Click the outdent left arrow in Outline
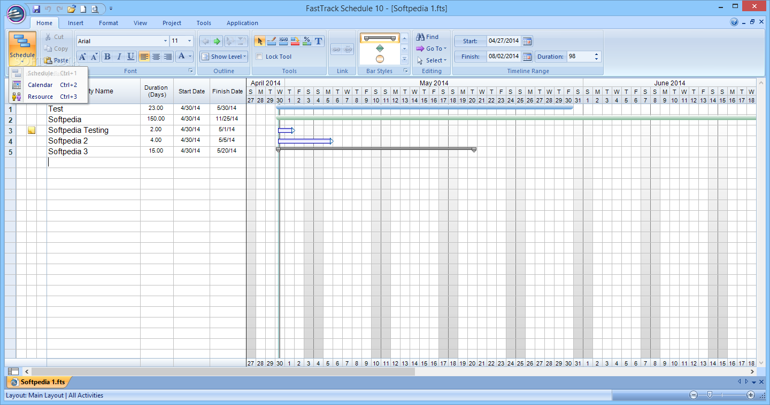The image size is (770, 405). click(205, 41)
